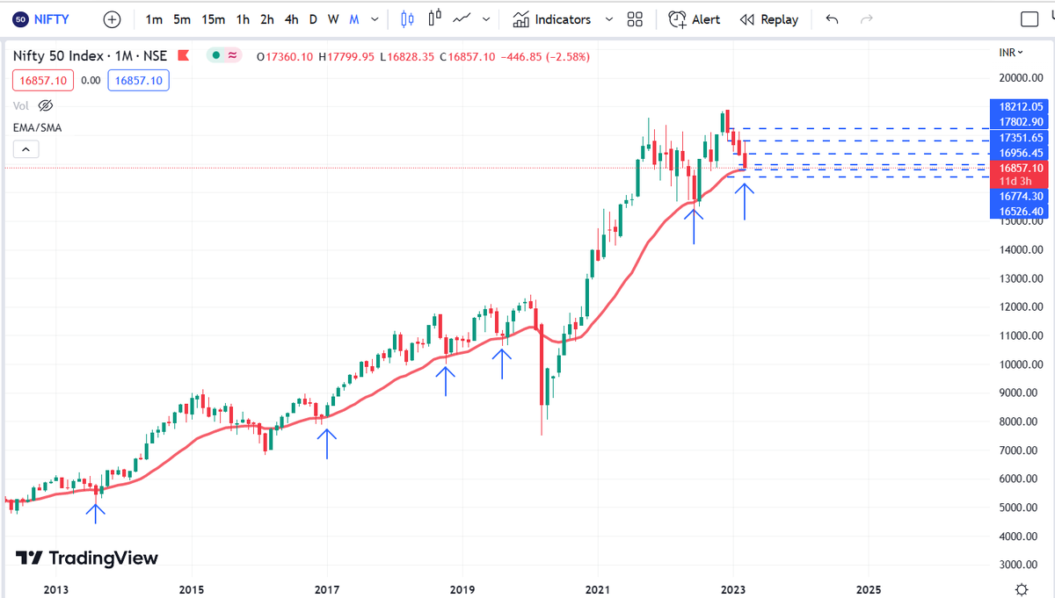Select the Monthly (M) timeframe
1055x598 pixels.
[354, 19]
